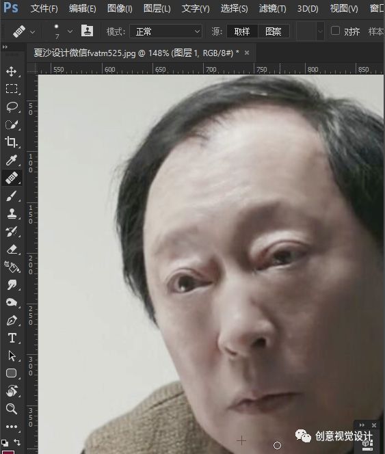385x454 pixels.
Task: Click the Photoshop Ps logo
Action: (x=11, y=8)
